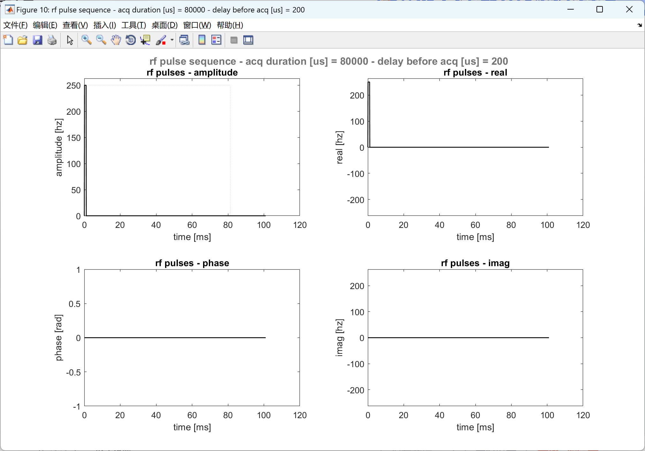The image size is (645, 451).
Task: Save figure with the floppy disk icon
Action: [x=37, y=40]
